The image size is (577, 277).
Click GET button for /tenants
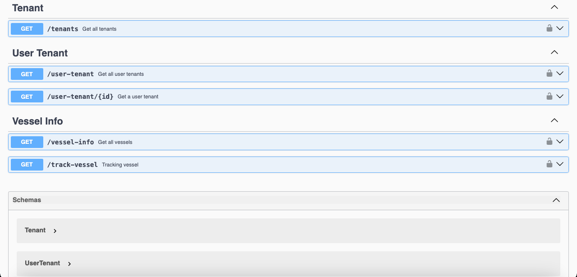coord(27,29)
